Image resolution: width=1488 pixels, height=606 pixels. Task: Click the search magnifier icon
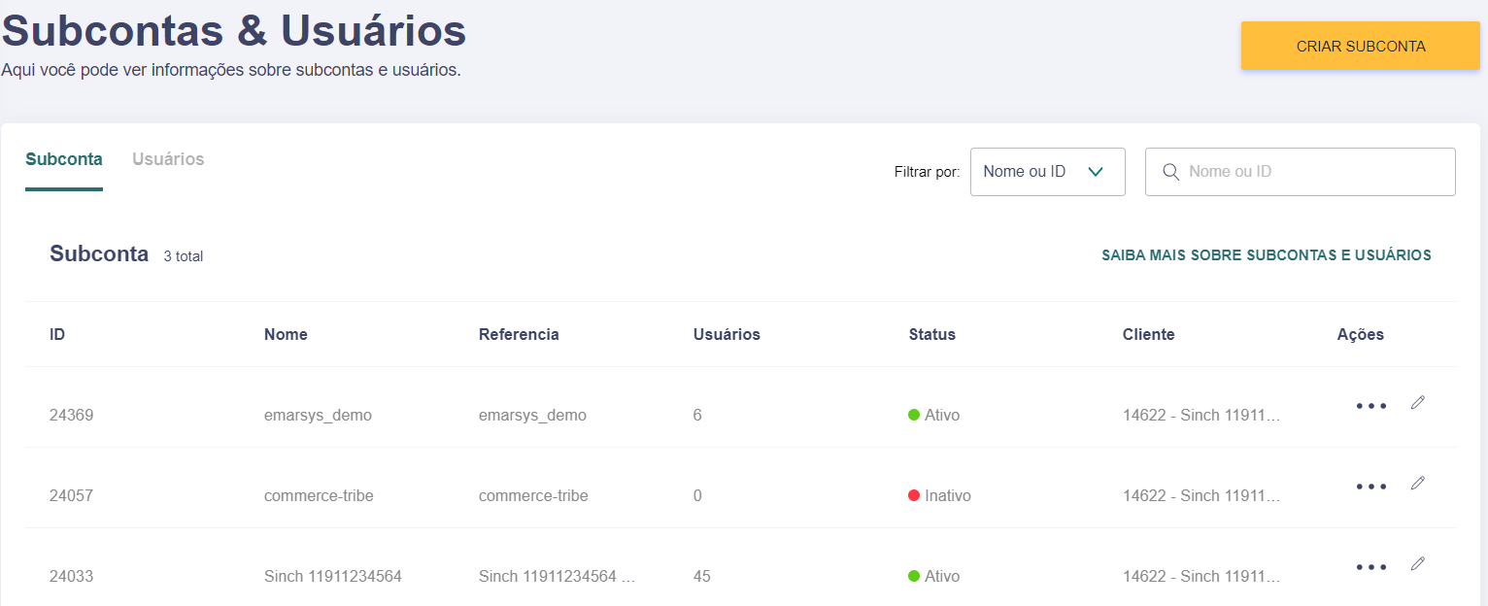pyautogui.click(x=1170, y=172)
